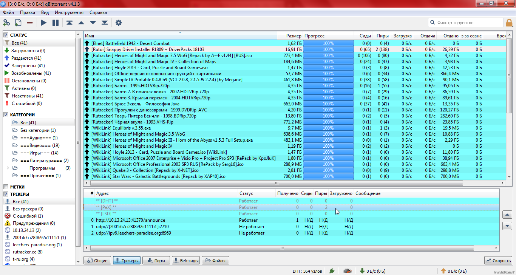Switch to the Веб-сиды tab
The width and height of the screenshot is (516, 275).
coord(185,261)
